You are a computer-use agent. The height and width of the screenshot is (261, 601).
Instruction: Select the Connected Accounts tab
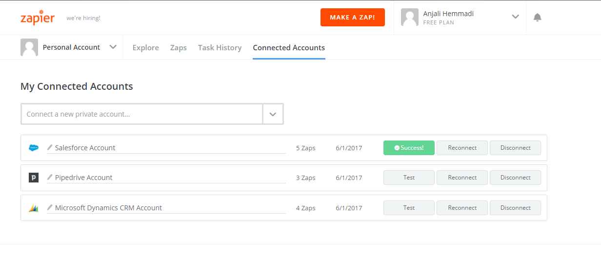pyautogui.click(x=289, y=48)
